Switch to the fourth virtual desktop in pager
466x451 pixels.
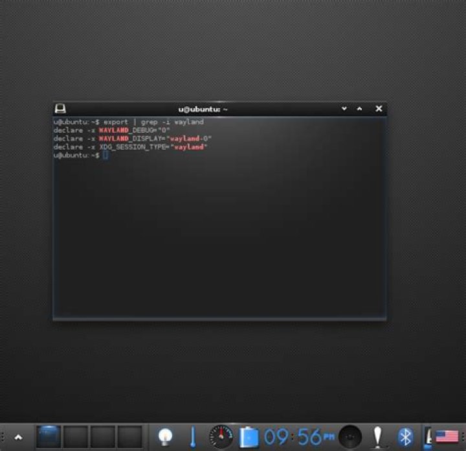pos(130,437)
